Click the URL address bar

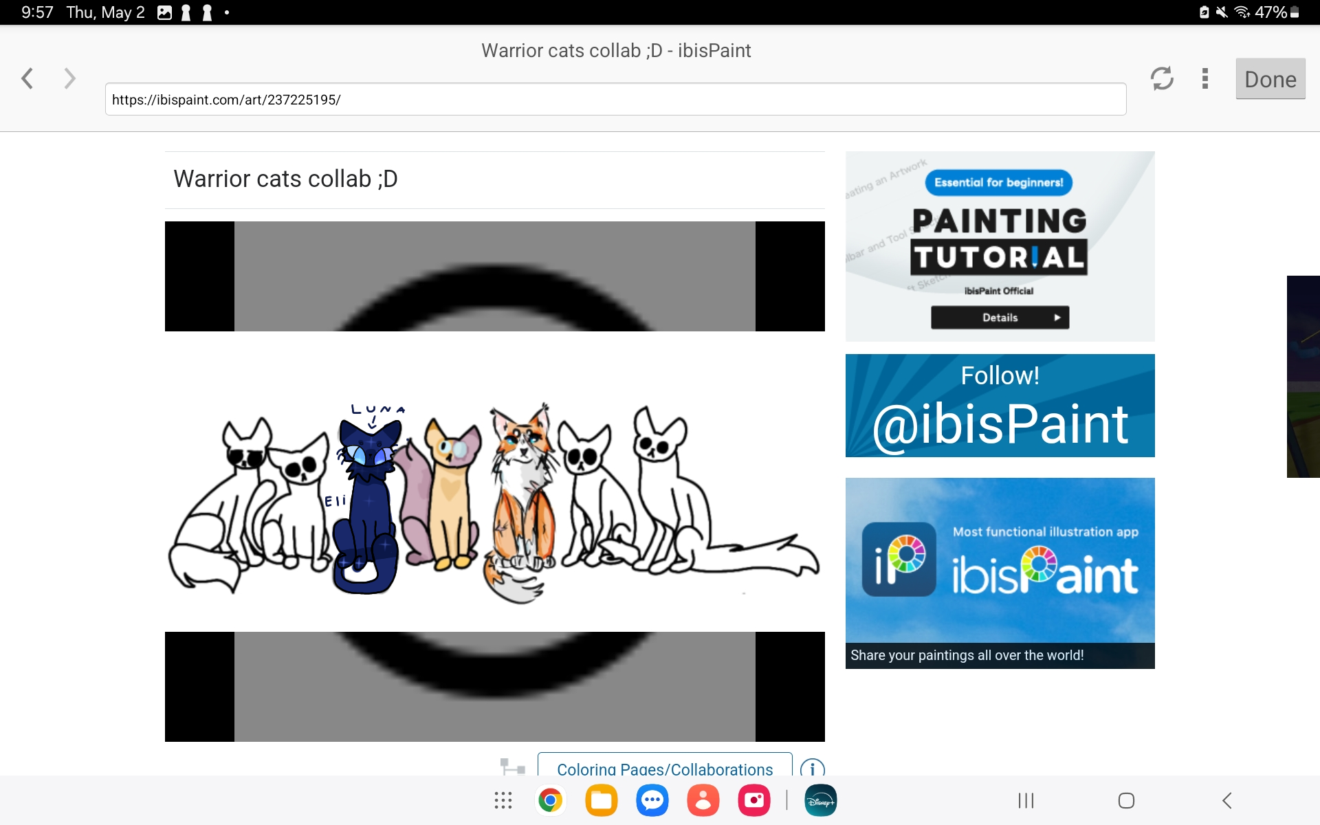(x=615, y=98)
